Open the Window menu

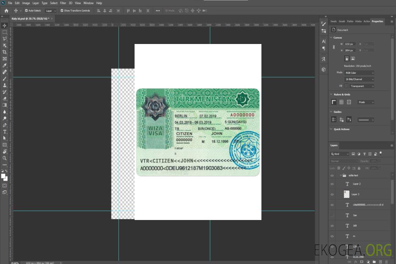[88, 3]
